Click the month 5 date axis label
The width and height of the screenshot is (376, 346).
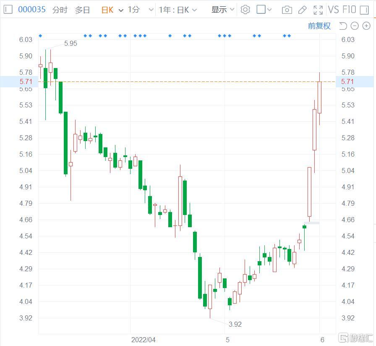tap(227, 340)
